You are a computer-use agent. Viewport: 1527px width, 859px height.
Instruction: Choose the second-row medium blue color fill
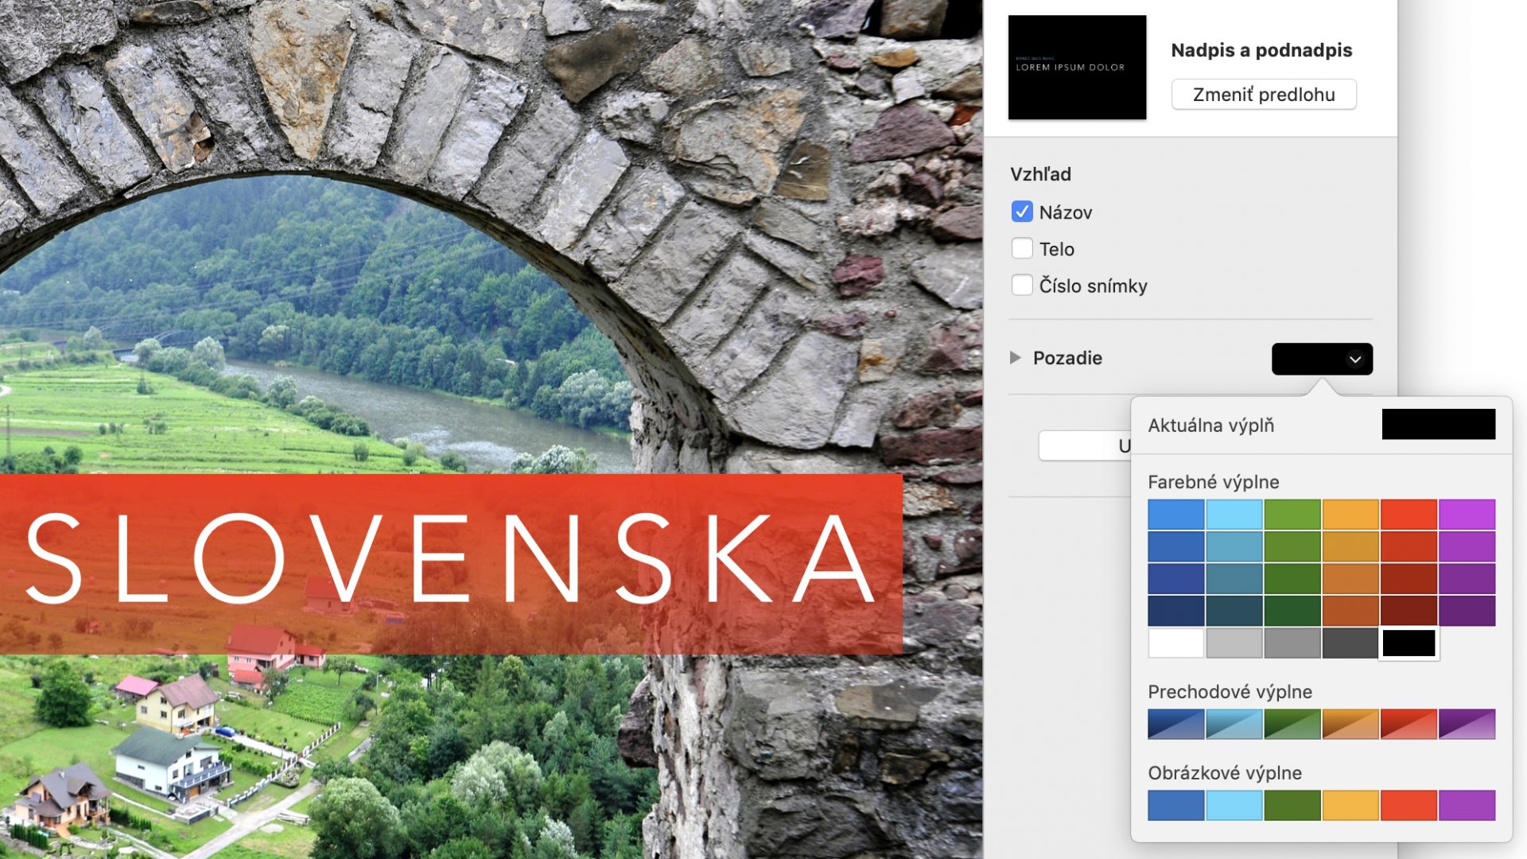click(1175, 546)
